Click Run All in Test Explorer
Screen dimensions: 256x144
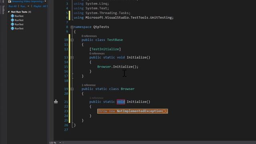point(12,6)
